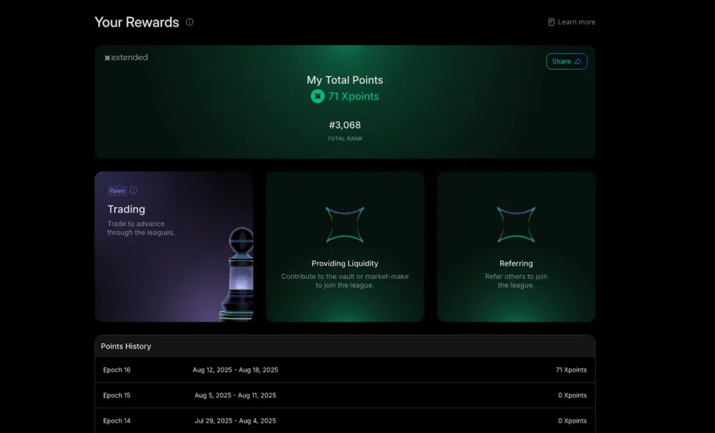715x433 pixels.
Task: Click the #3,068 total rank value
Action: [345, 126]
